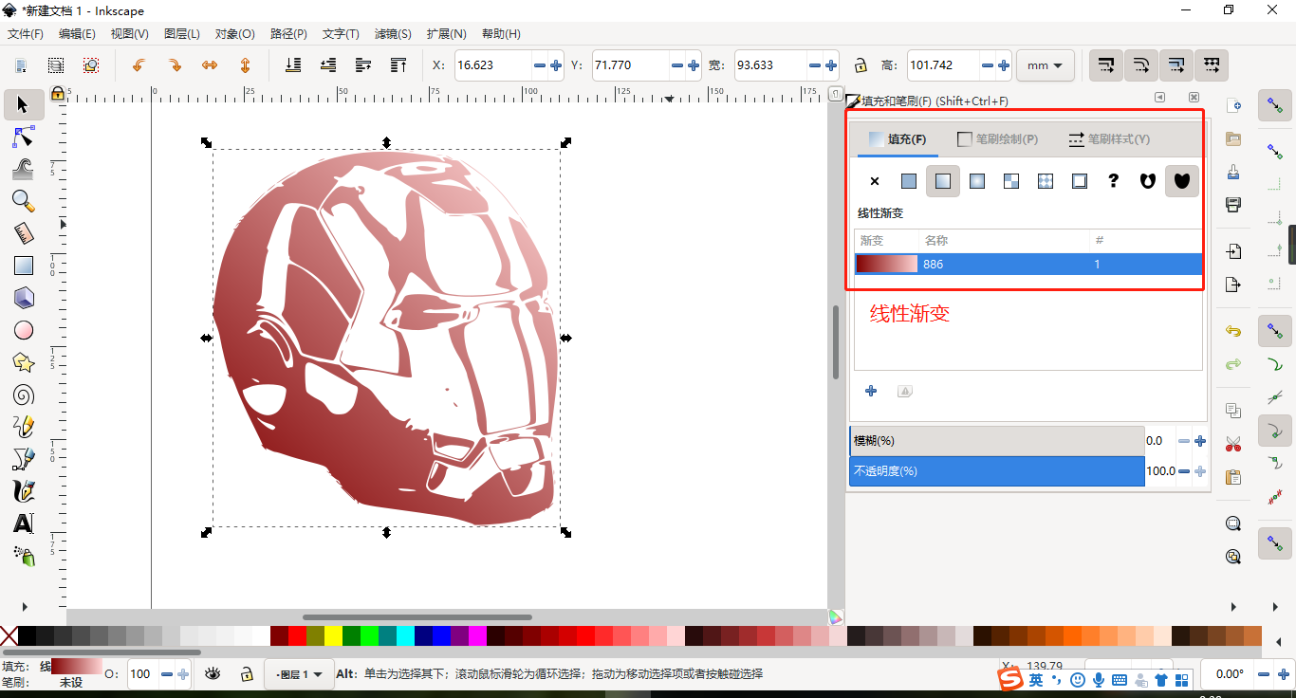Image resolution: width=1296 pixels, height=698 pixels.
Task: Choose the Star tool
Action: (24, 362)
